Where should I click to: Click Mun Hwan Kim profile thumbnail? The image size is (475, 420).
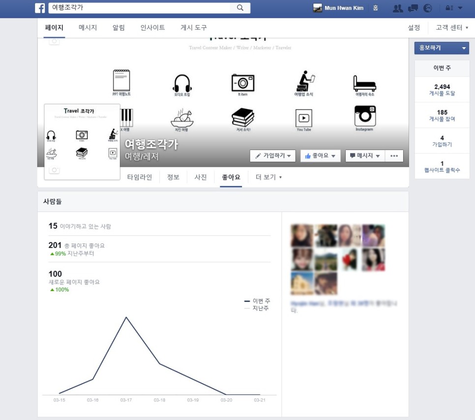pos(317,8)
